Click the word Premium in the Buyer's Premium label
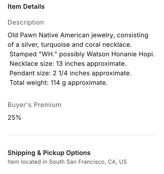Screen dimensions: 164x174 coord(47,105)
